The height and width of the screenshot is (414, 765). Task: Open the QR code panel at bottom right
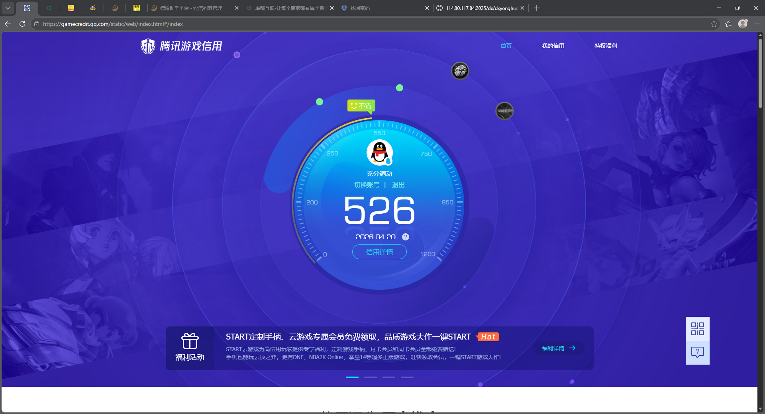point(697,329)
